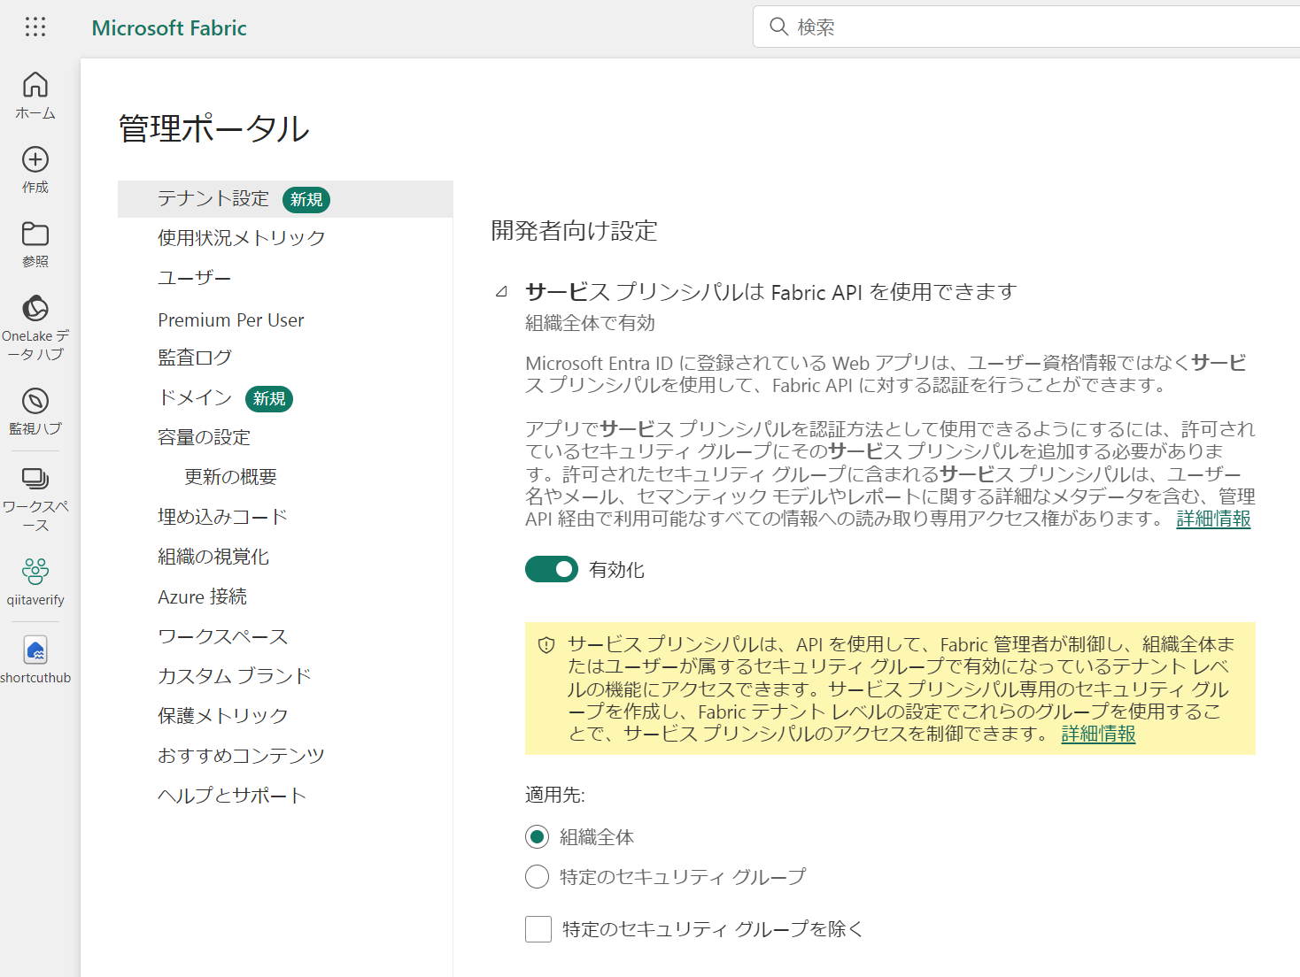This screenshot has width=1300, height=977.
Task: Open 埋め込みコード menu item
Action: pyautogui.click(x=223, y=517)
